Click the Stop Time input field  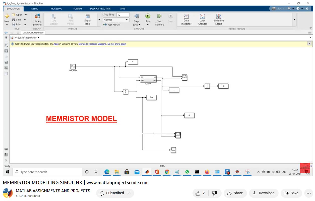(x=123, y=15)
